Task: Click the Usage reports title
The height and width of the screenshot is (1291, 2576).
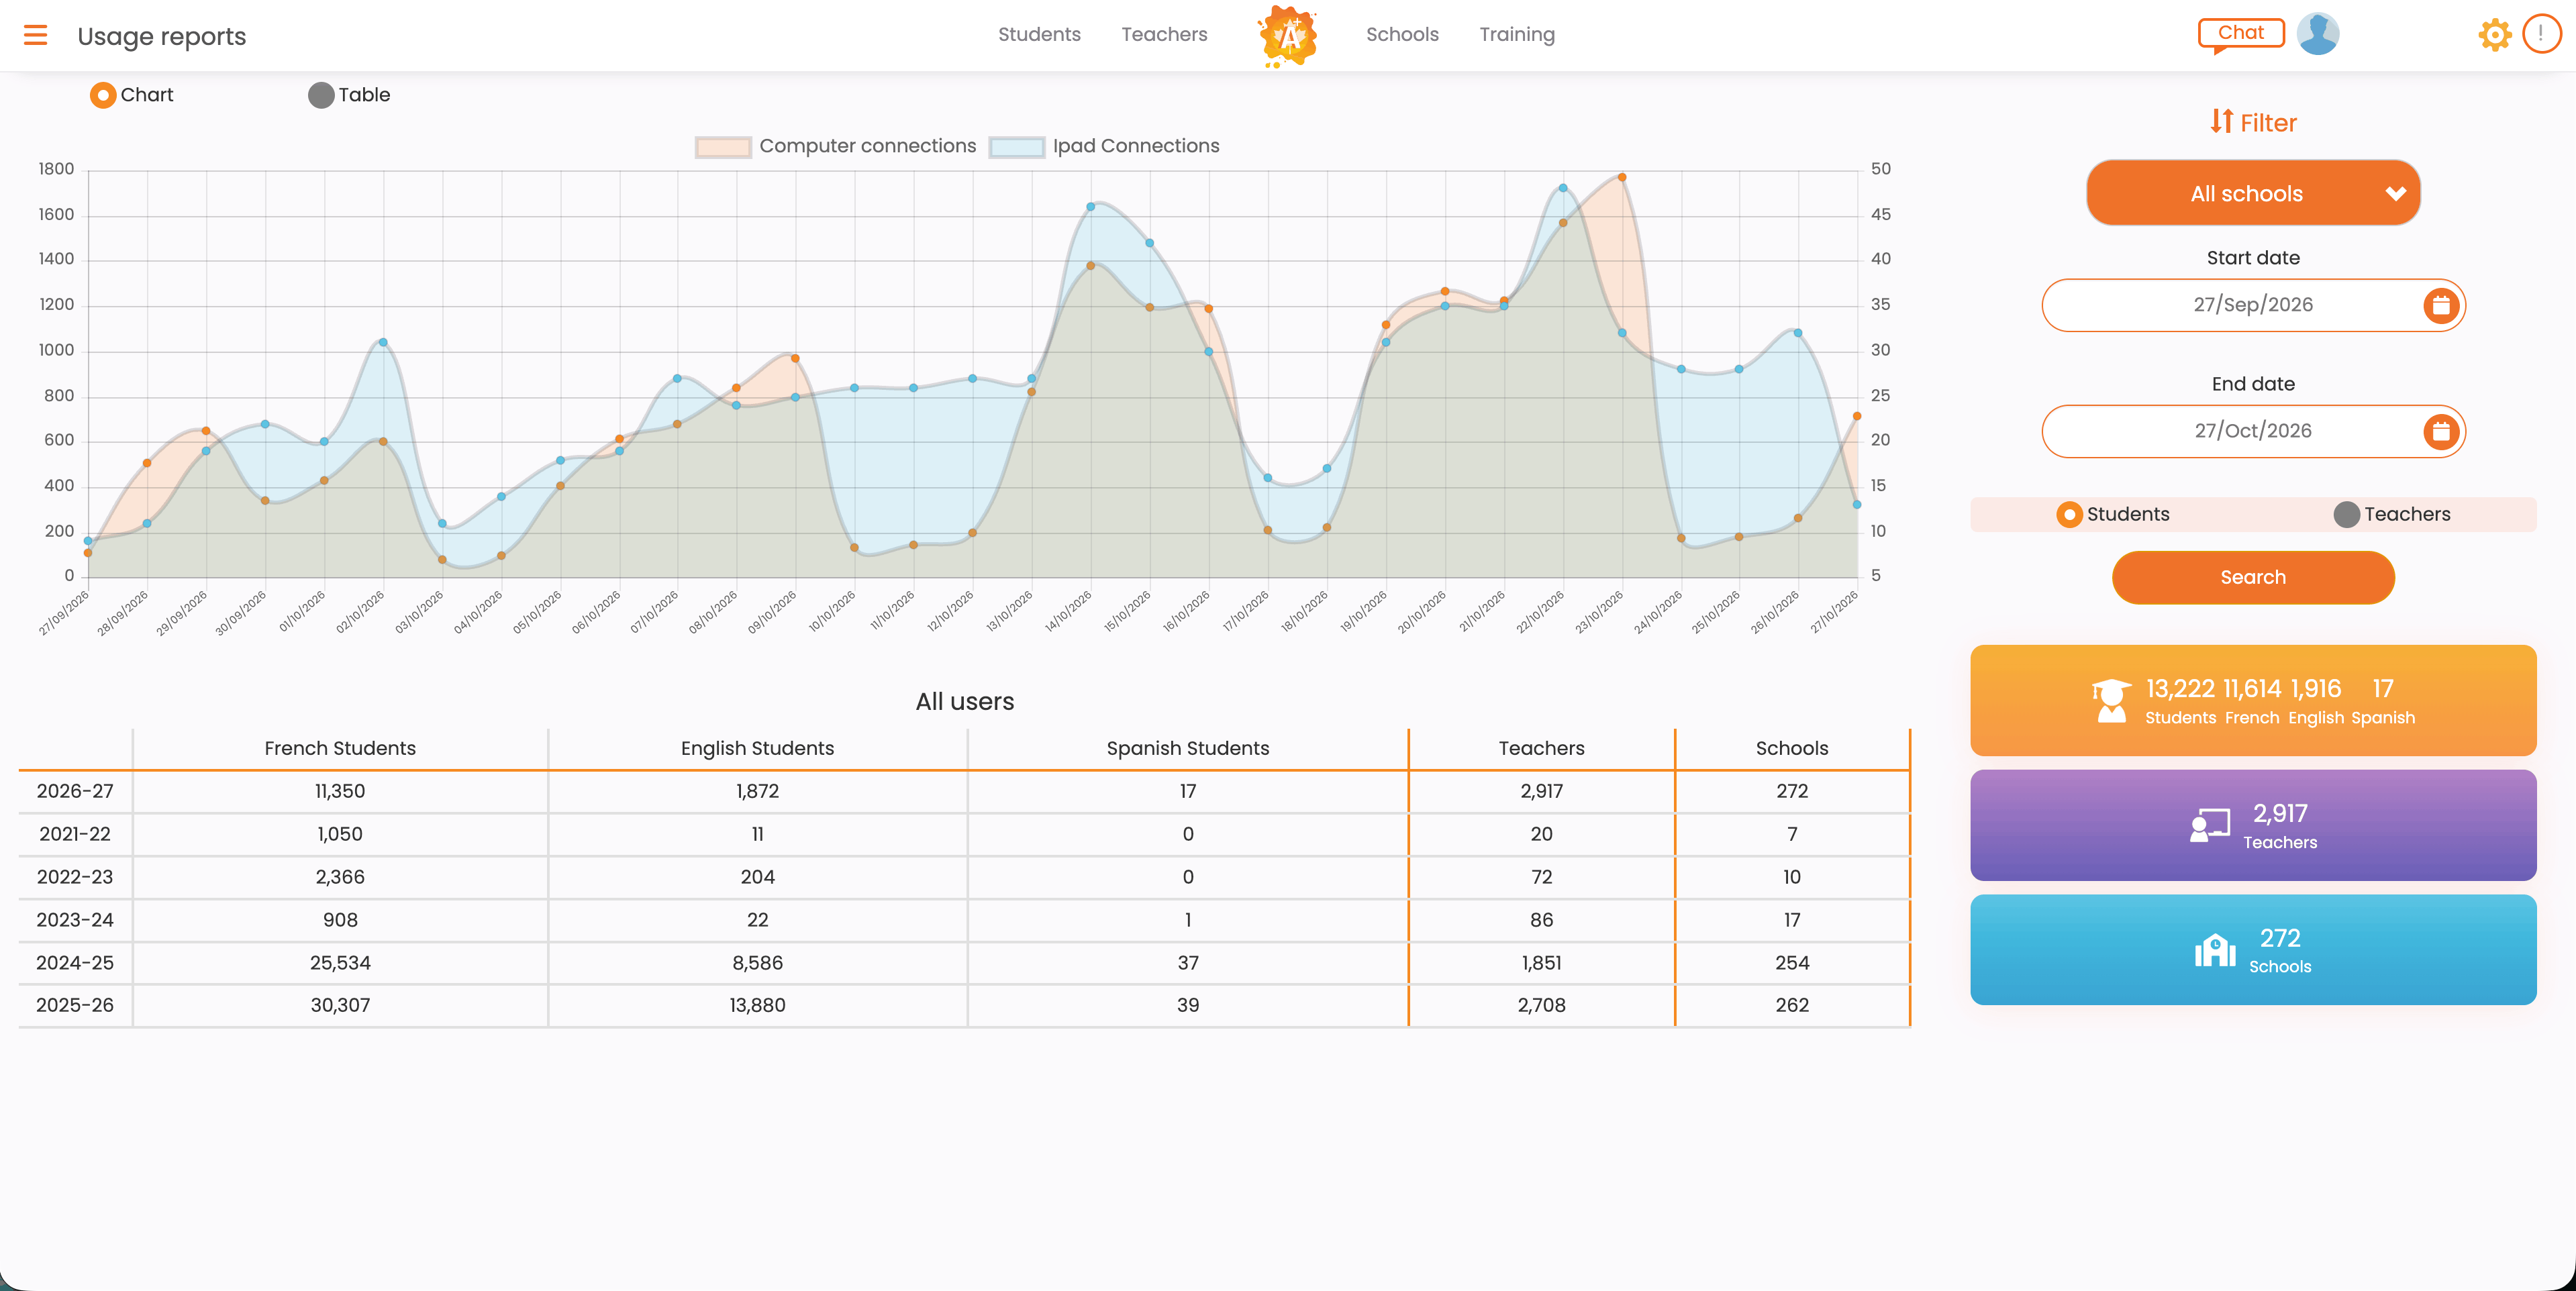Action: [x=162, y=36]
